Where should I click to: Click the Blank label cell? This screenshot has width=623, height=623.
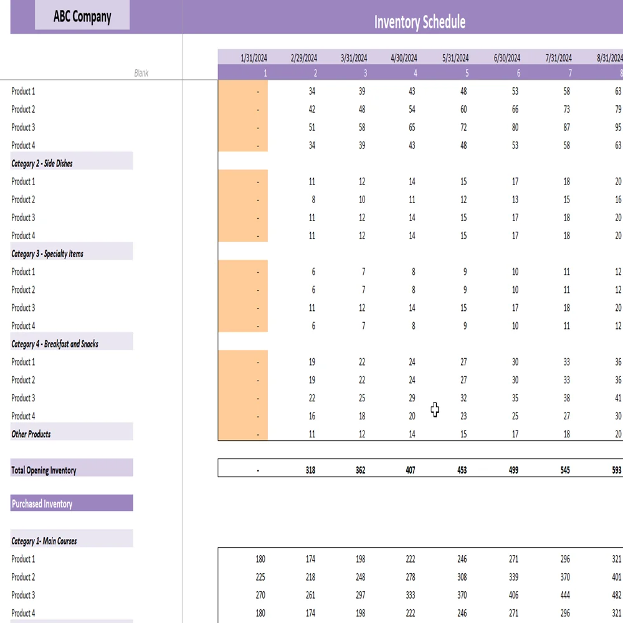[141, 73]
